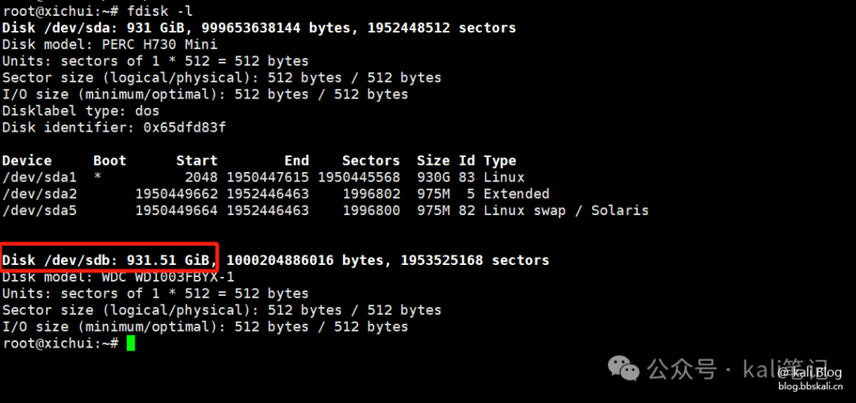Select 'Disk model: WDC WD1003FBYX-1' line
The width and height of the screenshot is (856, 403).
[118, 277]
